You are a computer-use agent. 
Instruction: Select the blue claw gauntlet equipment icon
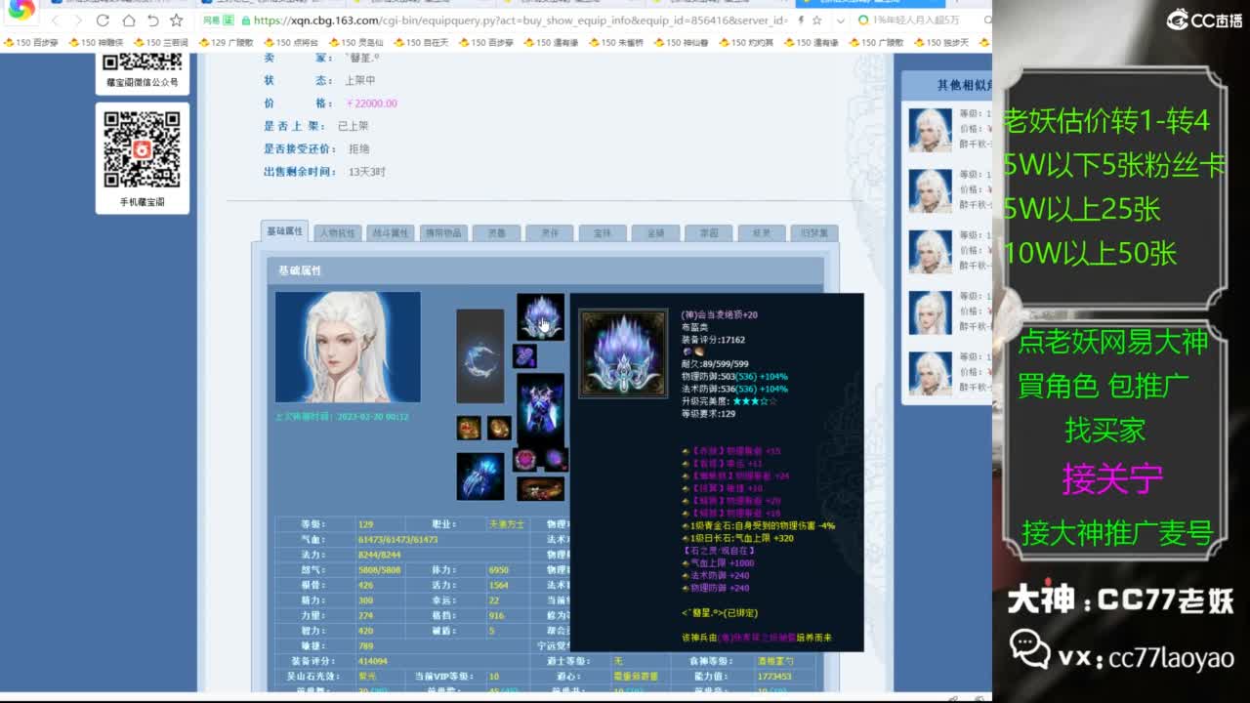[480, 476]
